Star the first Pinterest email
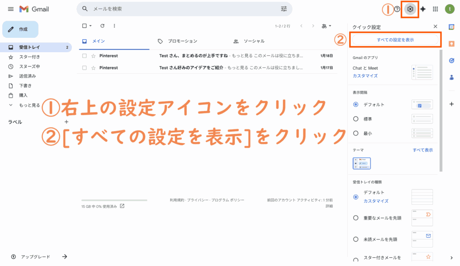 click(93, 56)
